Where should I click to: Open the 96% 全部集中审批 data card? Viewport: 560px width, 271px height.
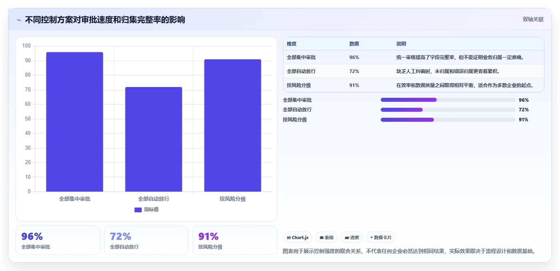[x=58, y=240]
